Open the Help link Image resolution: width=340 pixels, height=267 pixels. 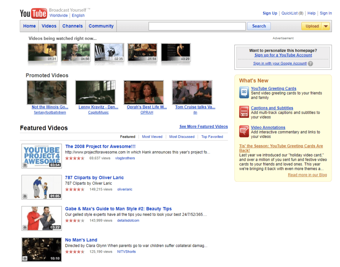[311, 13]
